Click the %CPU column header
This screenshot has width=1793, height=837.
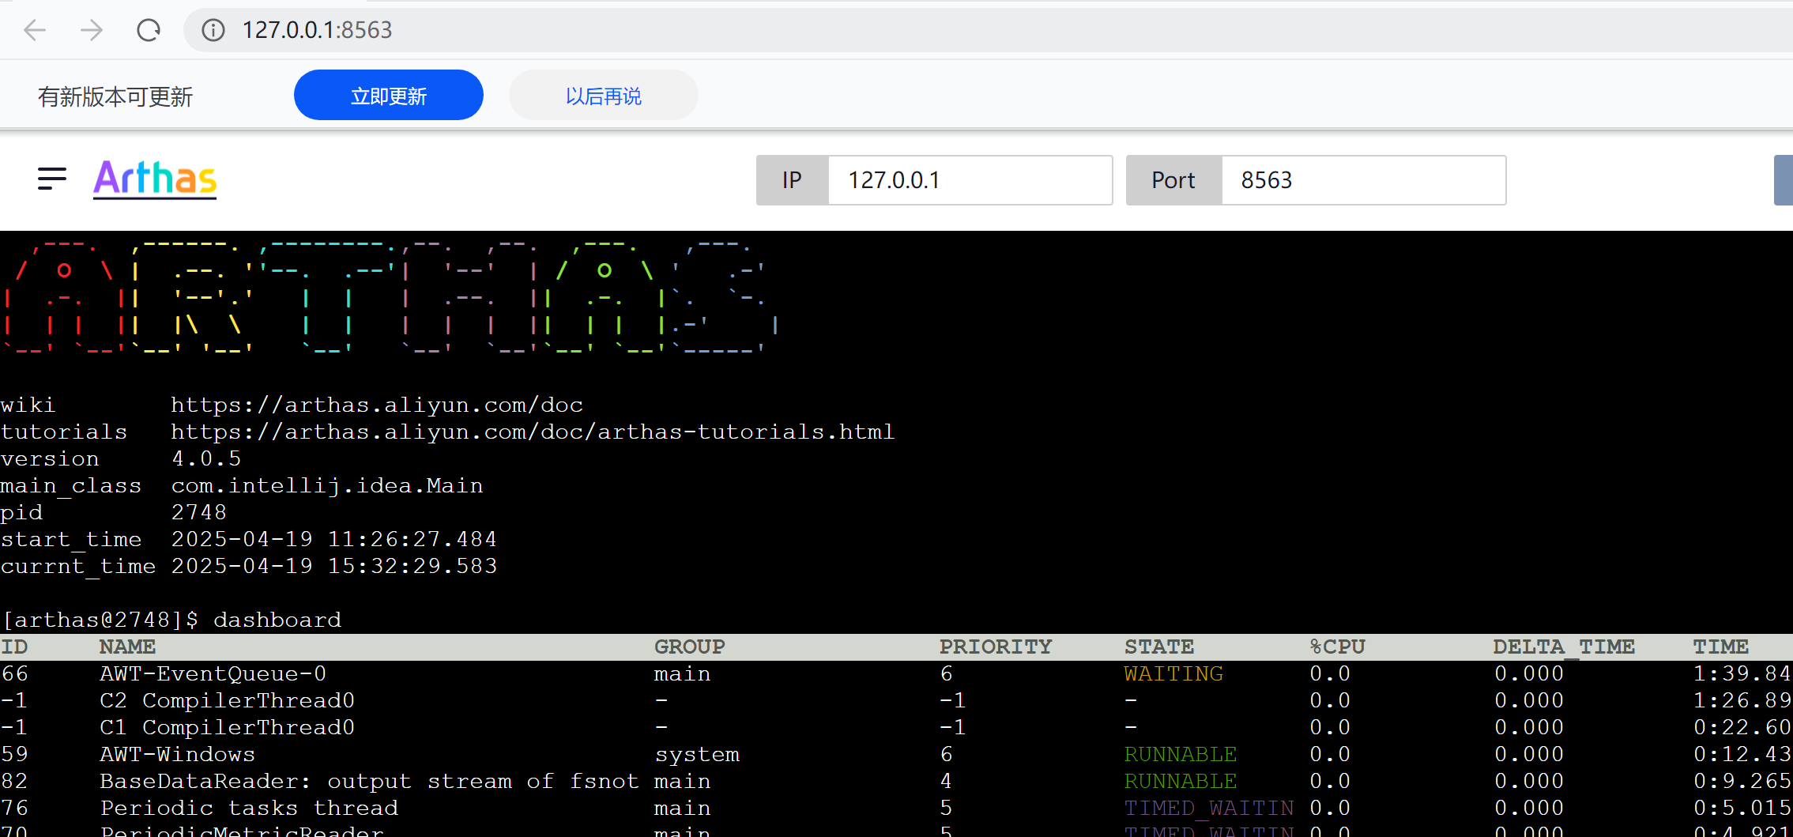click(1337, 647)
